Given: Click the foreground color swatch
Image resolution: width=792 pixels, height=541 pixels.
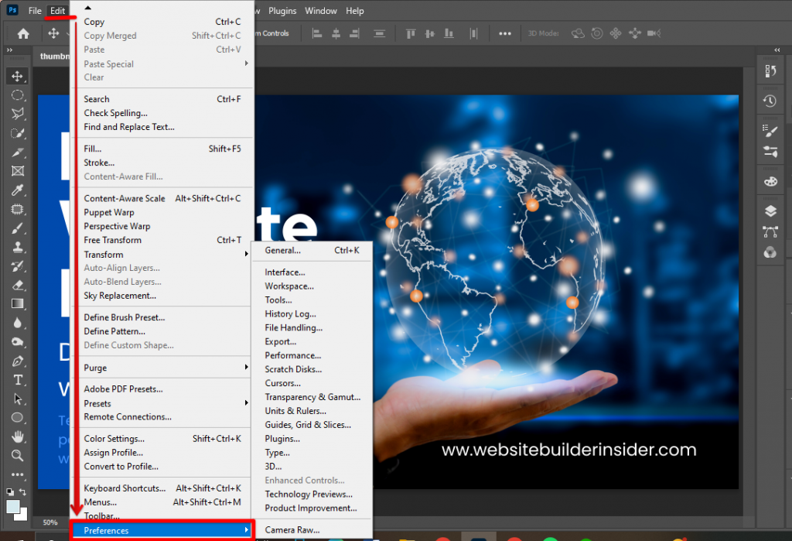Looking at the screenshot, I should [12, 505].
